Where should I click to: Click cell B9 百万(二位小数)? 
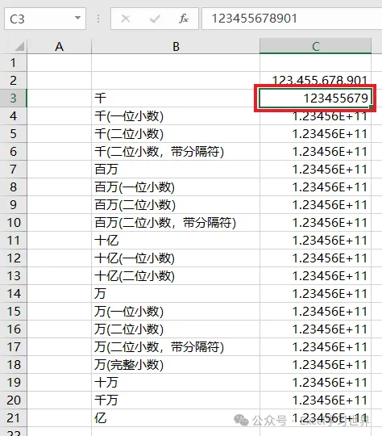click(176, 205)
